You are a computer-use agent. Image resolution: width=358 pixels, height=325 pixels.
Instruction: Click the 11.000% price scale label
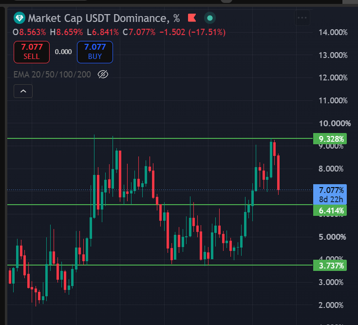coord(333,101)
